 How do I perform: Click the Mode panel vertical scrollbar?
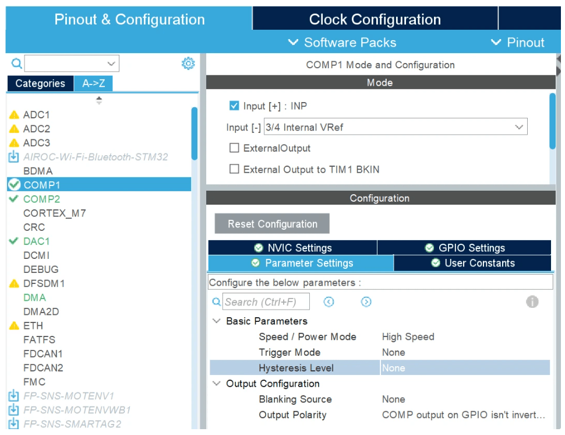tap(552, 121)
